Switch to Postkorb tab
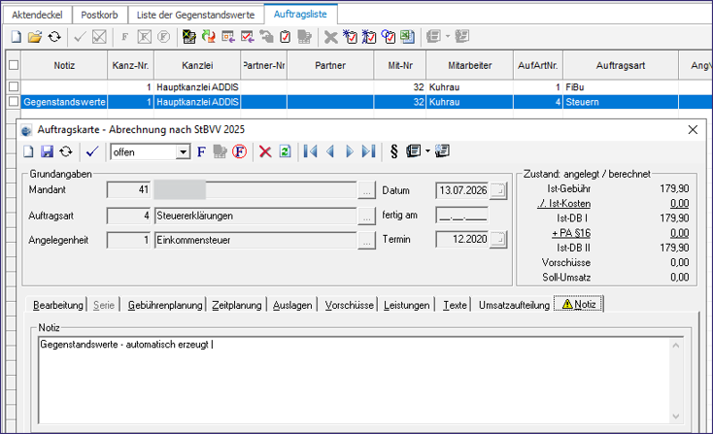This screenshot has width=713, height=434. click(100, 15)
